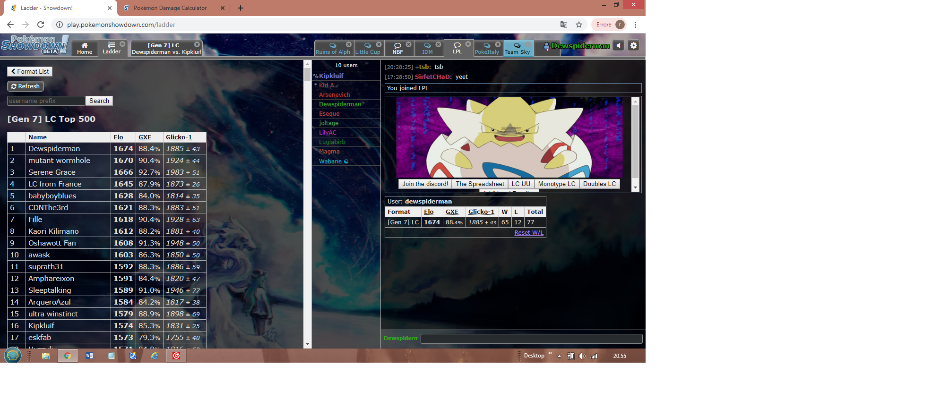
Task: Open the Team Sky chat room tab
Action: [518, 49]
